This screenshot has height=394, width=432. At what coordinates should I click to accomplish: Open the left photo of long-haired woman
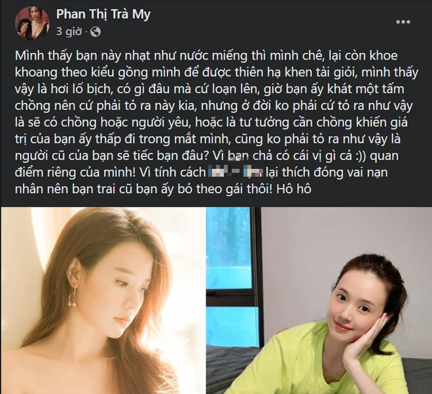click(103, 300)
